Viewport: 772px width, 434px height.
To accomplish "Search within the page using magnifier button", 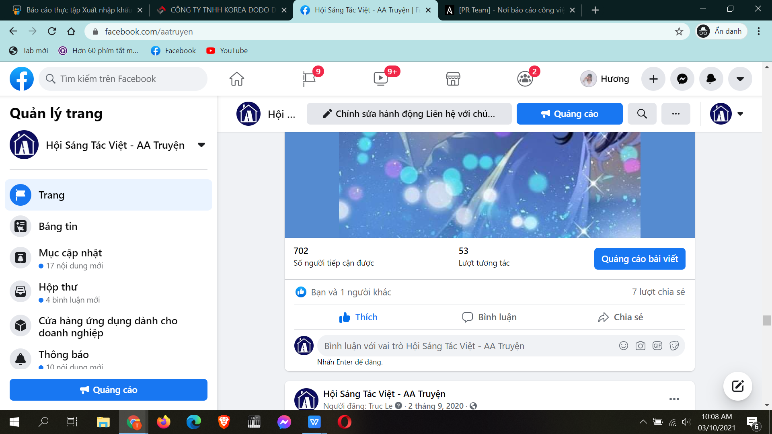I will 642,114.
